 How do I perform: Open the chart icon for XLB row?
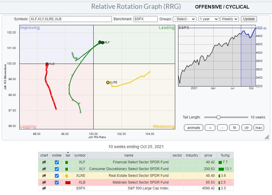point(44,182)
